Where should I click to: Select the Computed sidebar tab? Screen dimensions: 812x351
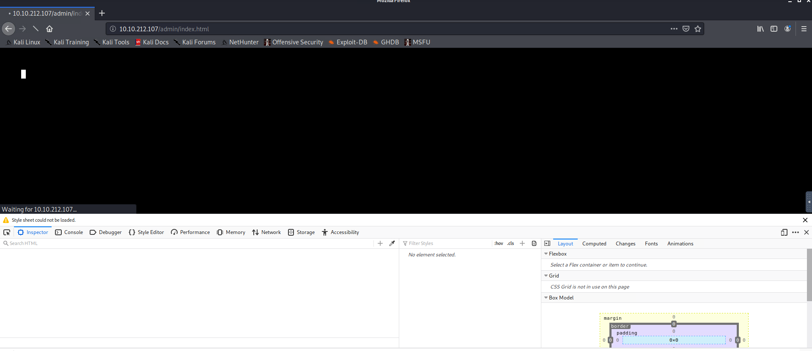pyautogui.click(x=594, y=244)
